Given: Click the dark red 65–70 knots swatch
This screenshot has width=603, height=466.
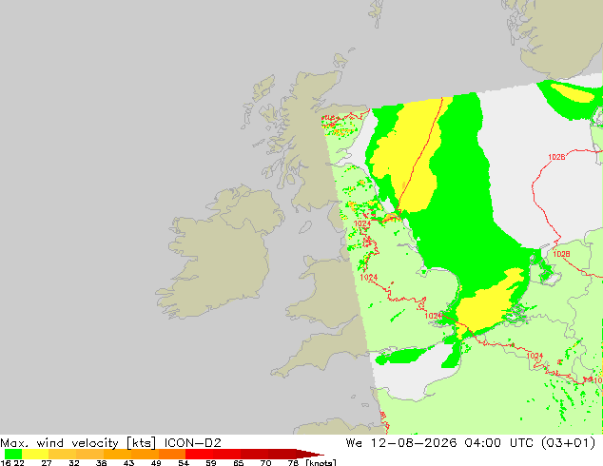Looking at the screenshot, I should tap(254, 454).
